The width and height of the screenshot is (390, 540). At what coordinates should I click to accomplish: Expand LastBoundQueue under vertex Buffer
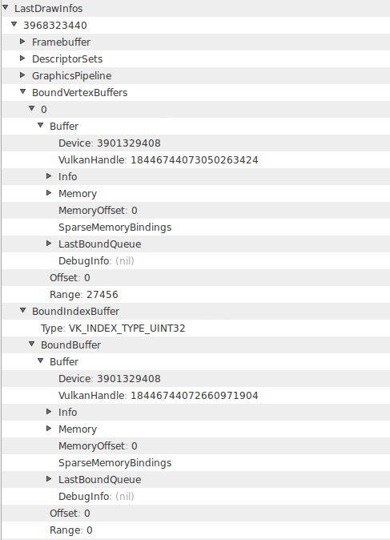point(49,244)
